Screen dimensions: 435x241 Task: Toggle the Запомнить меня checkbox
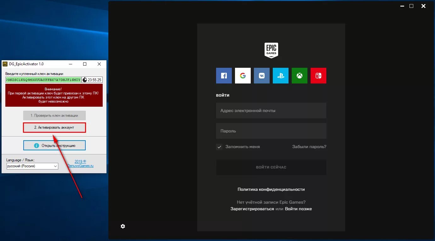219,147
